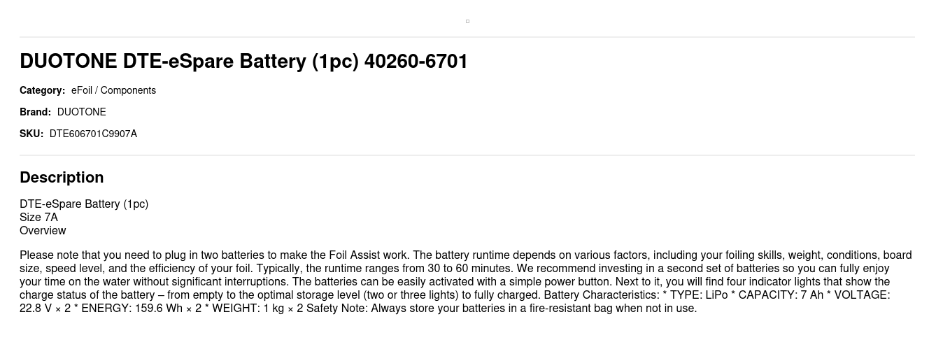Open the eFoil / Components category
Image resolution: width=929 pixels, height=347 pixels.
(113, 90)
